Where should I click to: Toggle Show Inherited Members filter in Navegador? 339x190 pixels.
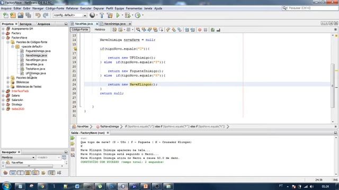point(5,173)
